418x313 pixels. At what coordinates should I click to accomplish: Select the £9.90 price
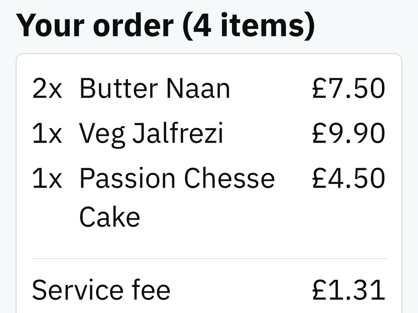click(348, 134)
